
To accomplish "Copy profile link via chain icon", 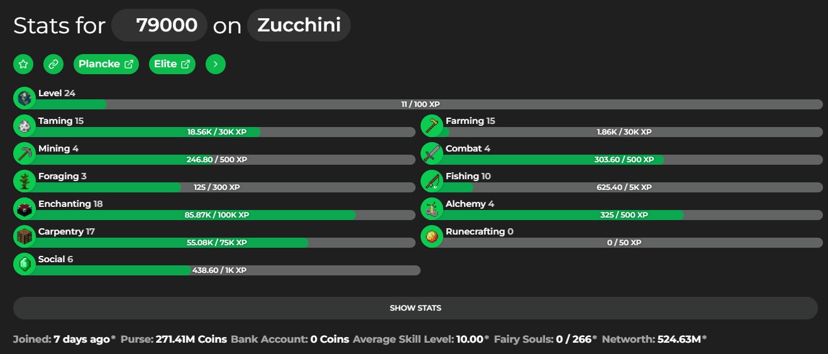I will coord(53,64).
